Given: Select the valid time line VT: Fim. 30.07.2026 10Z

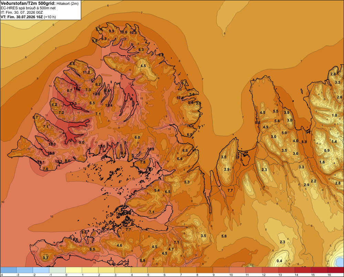Looking at the screenshot, I should click(x=28, y=17).
